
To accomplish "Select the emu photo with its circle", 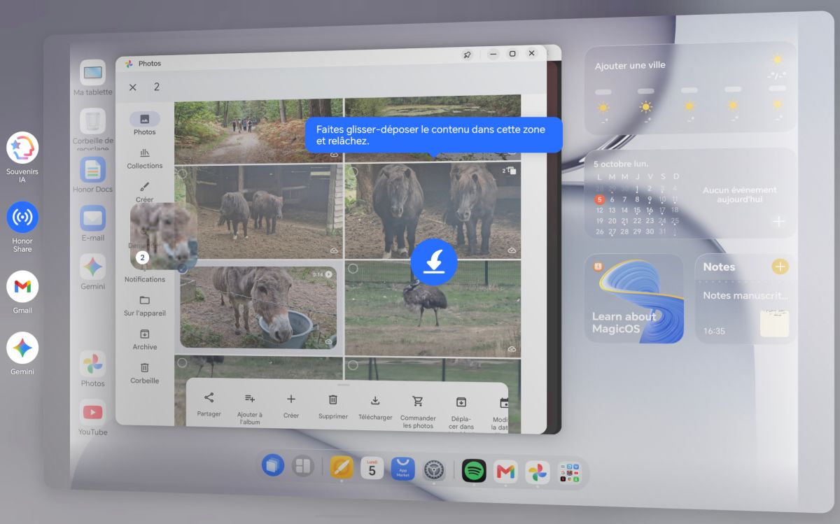I will (x=353, y=269).
